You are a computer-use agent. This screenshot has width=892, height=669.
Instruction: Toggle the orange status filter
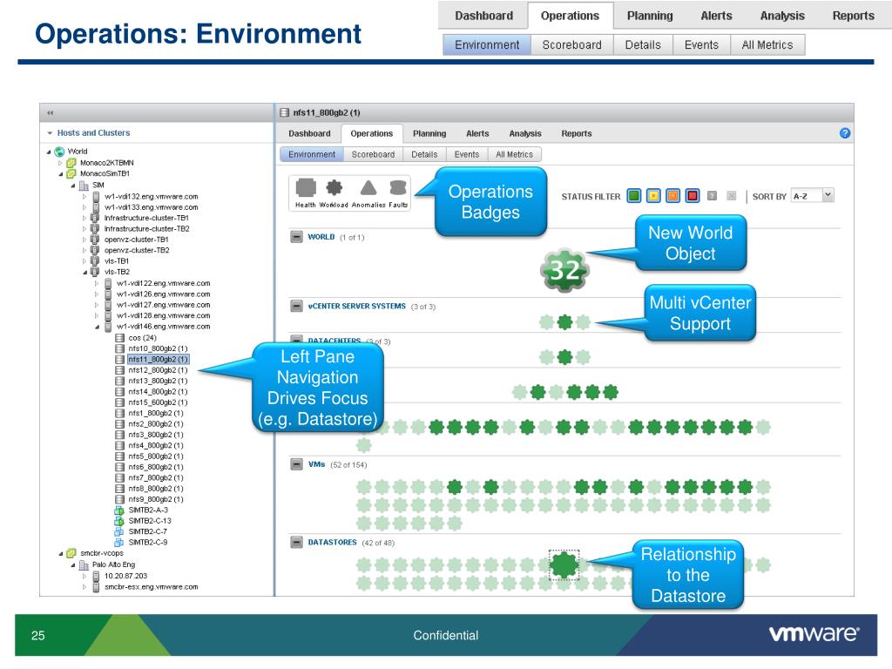click(673, 196)
